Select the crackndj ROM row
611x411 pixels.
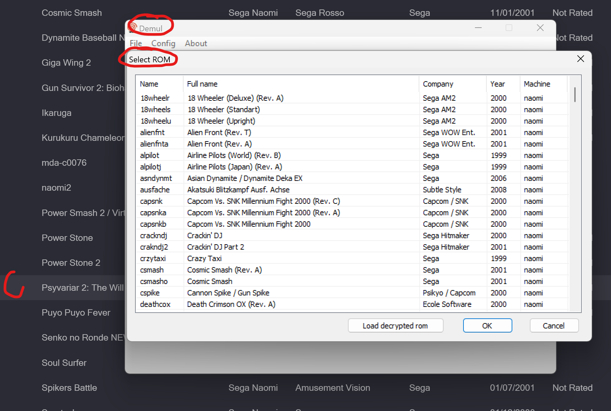(352, 235)
